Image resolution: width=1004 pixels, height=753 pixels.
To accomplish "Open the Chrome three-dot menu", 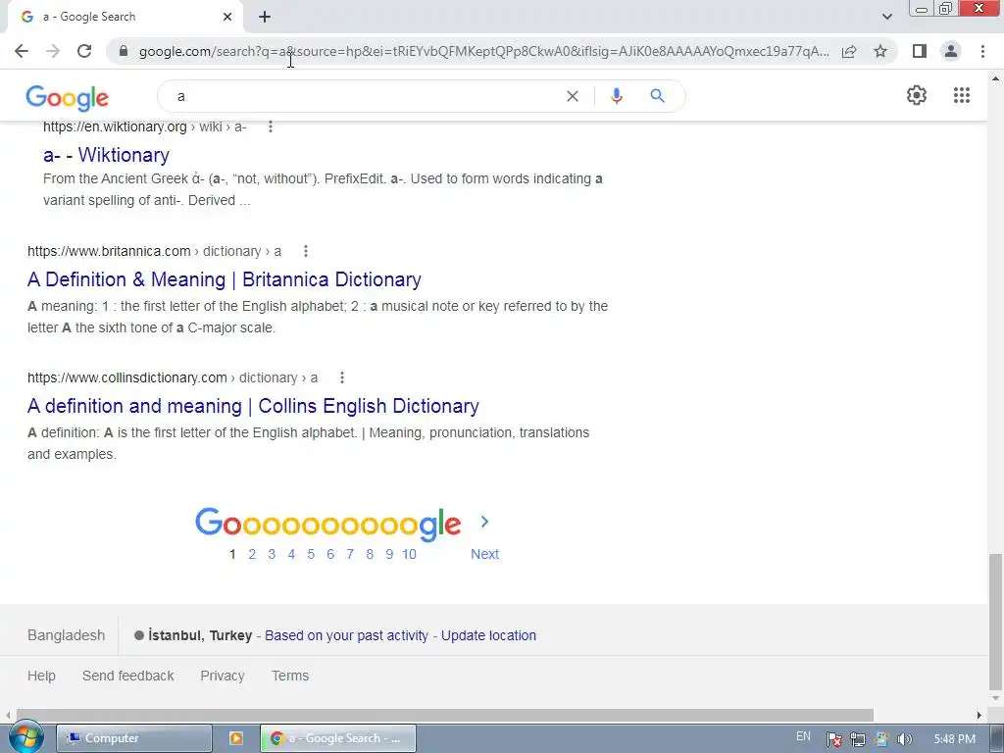I will click(982, 51).
